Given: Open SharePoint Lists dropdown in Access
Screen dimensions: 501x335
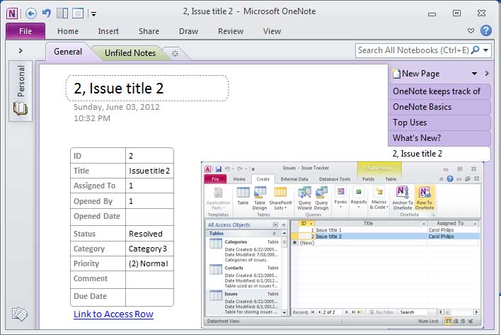Looking at the screenshot, I should [280, 198].
